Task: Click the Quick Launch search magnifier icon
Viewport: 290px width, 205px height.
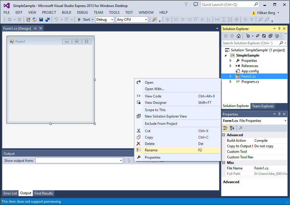Action: pyautogui.click(x=256, y=4)
